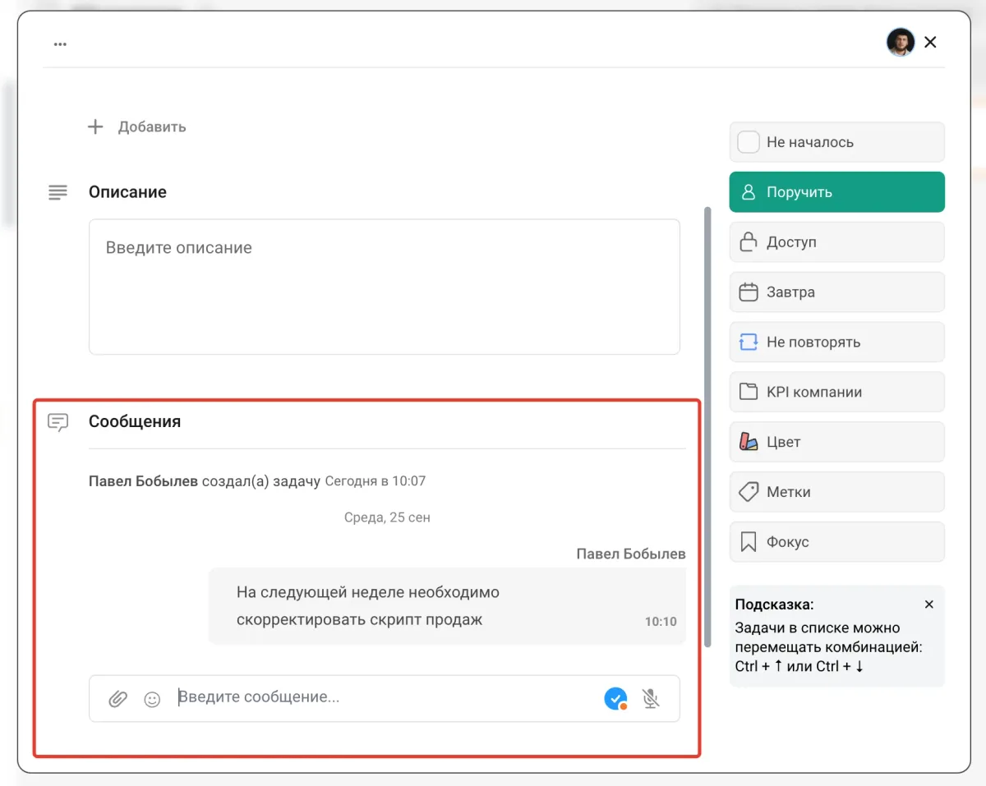Screen dimensions: 986x786
Task: Open the three-dots menu at top left
Action: coord(60,44)
